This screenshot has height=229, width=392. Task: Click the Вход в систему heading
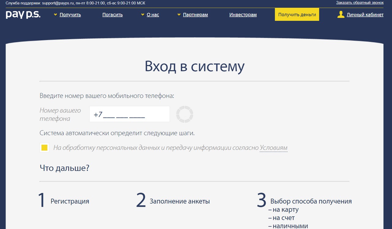click(194, 67)
